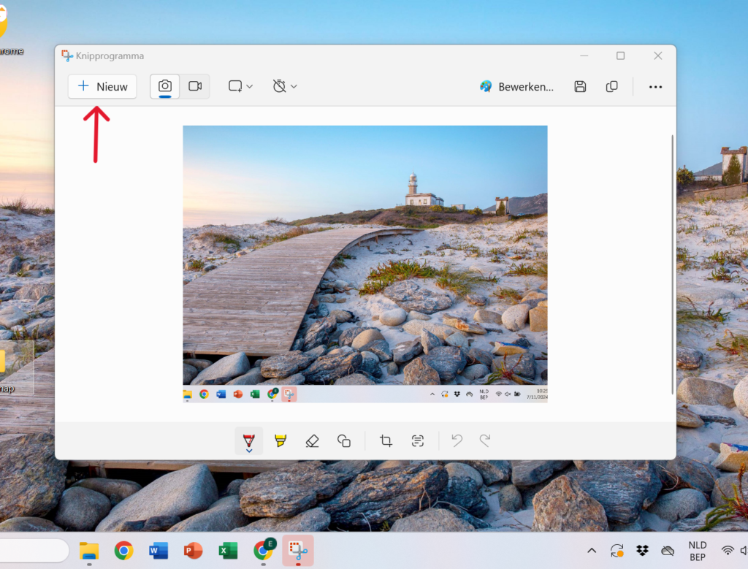
Task: Click Bewerken to edit in Paint
Action: tap(516, 86)
